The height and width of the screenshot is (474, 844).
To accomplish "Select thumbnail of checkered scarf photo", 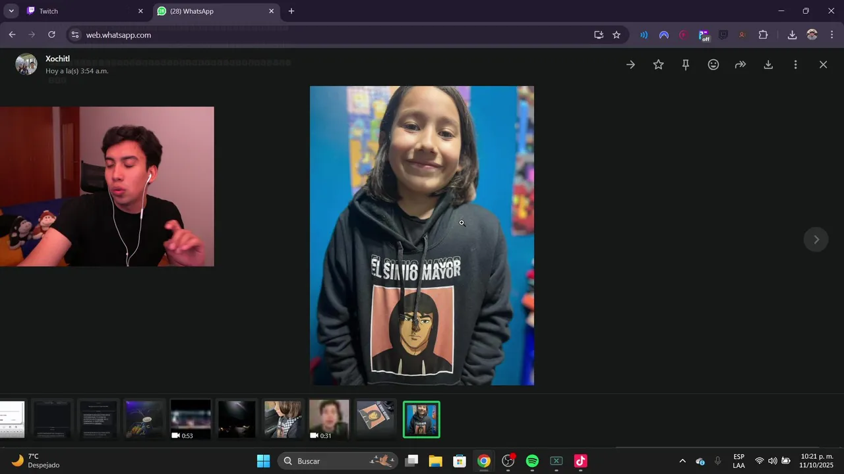I will tap(283, 419).
